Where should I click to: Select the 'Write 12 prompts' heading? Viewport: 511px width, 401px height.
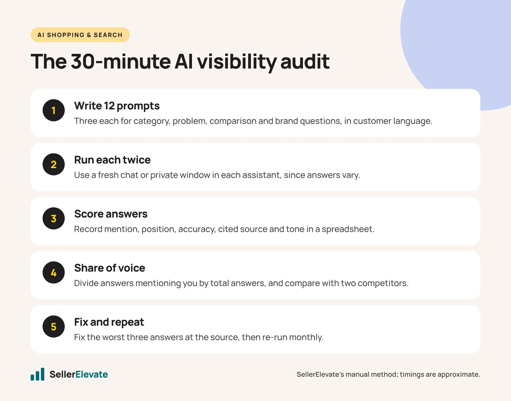point(117,106)
